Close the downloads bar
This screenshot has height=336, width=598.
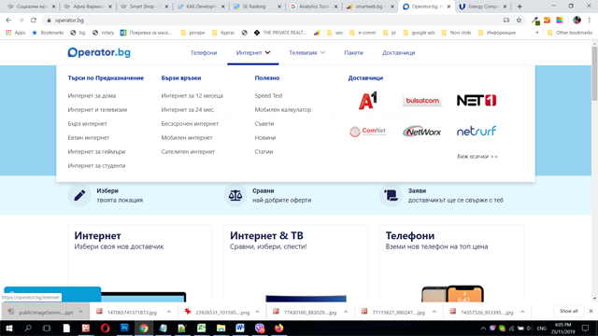591,311
